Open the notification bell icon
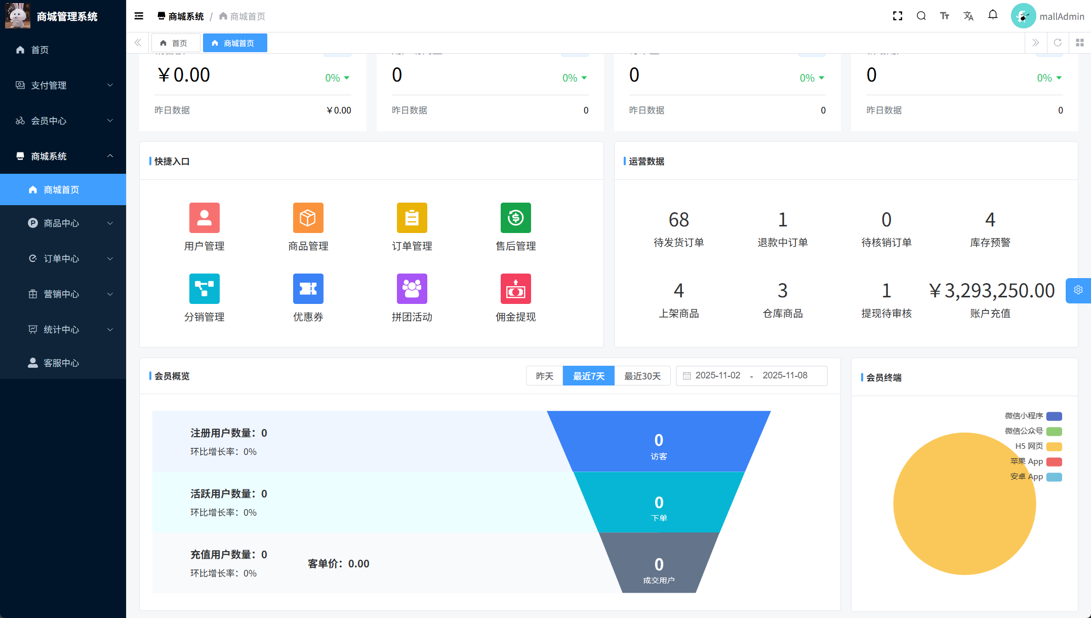 coord(993,15)
